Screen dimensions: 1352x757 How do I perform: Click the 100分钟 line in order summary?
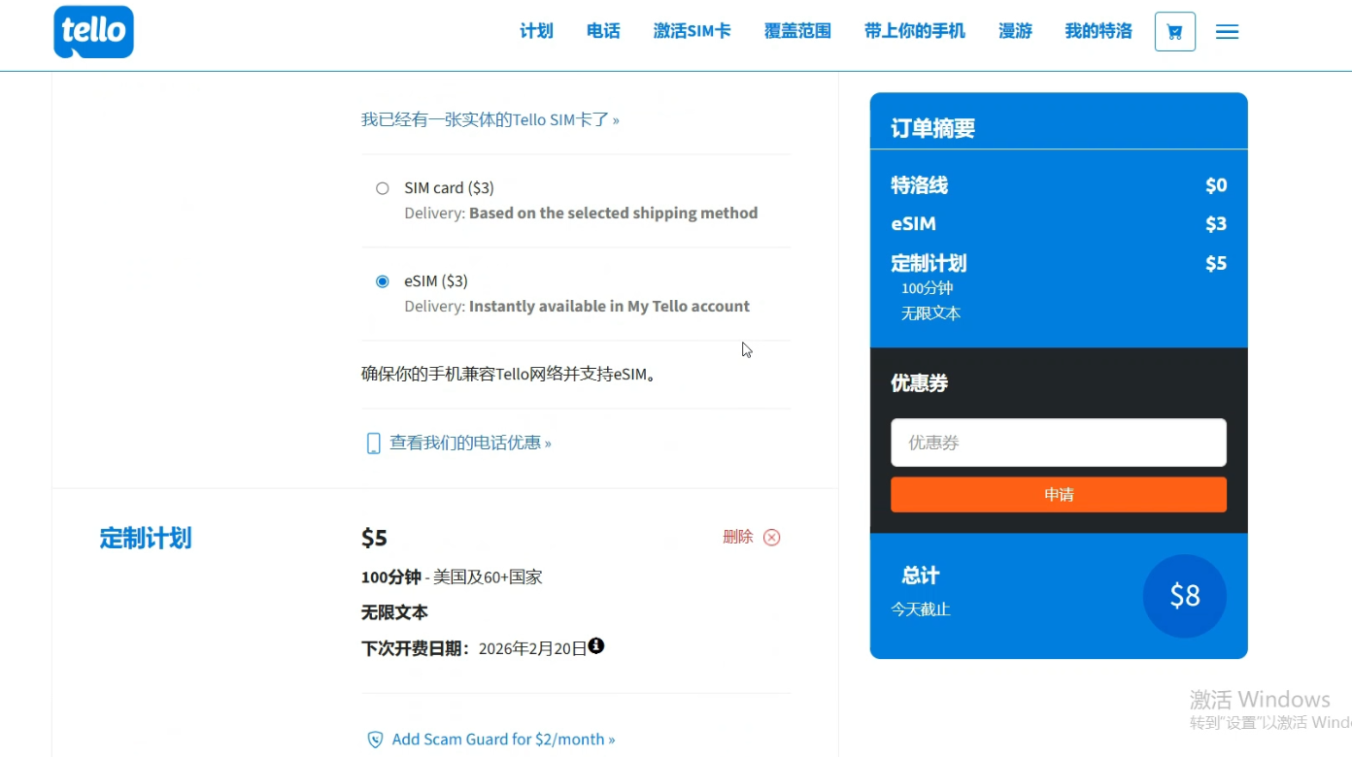coord(928,288)
